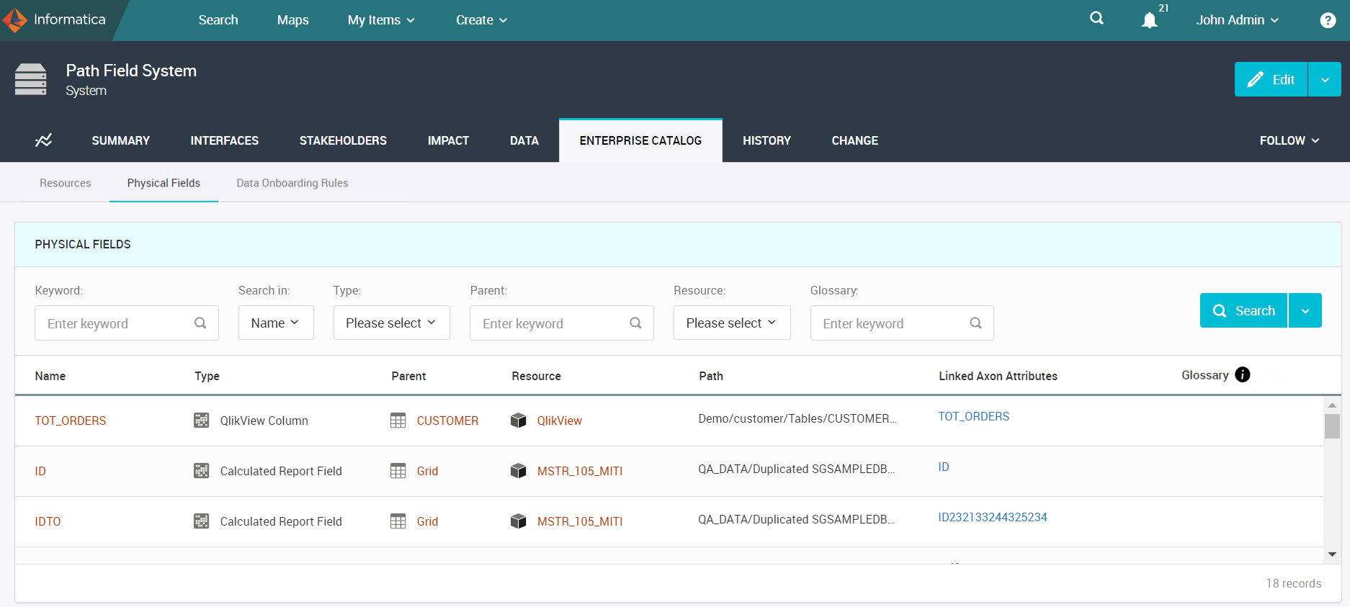Open the linked attribute ID232133244325234
This screenshot has height=607, width=1350.
pyautogui.click(x=993, y=517)
